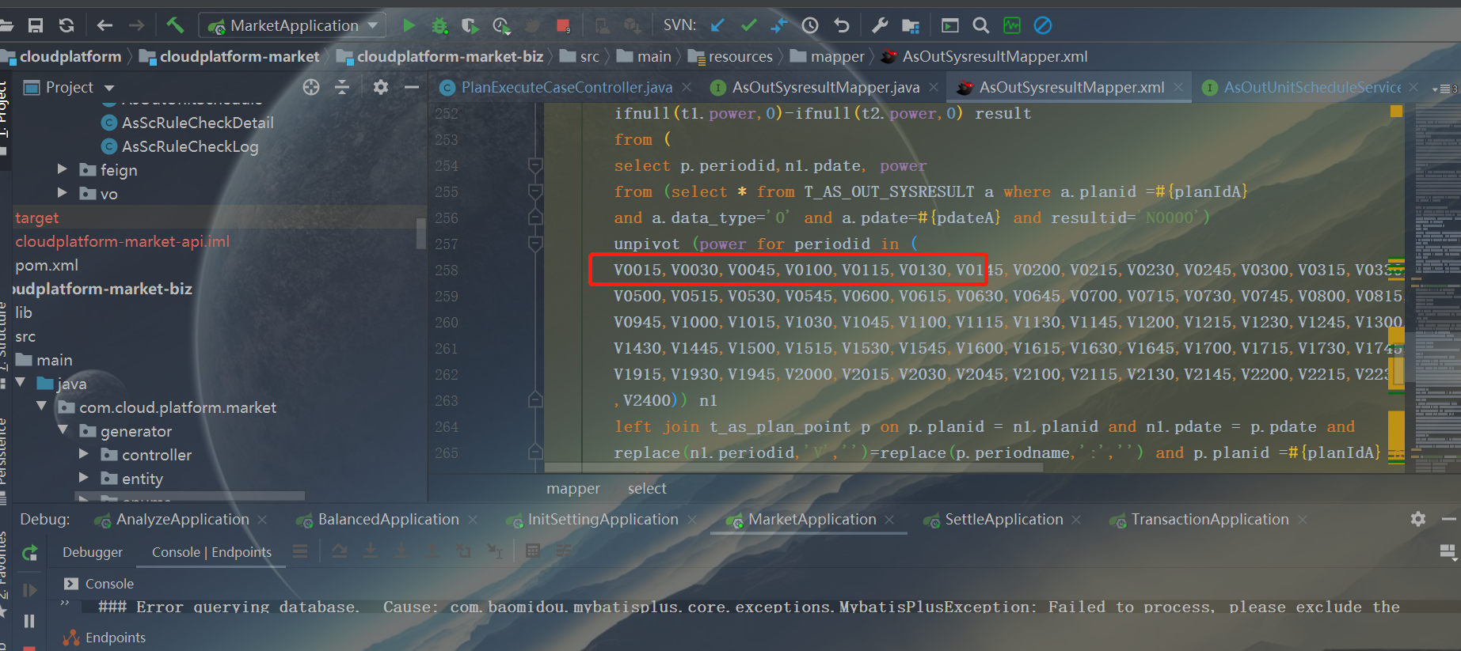
Task: Expand the vo folder
Action: [63, 193]
